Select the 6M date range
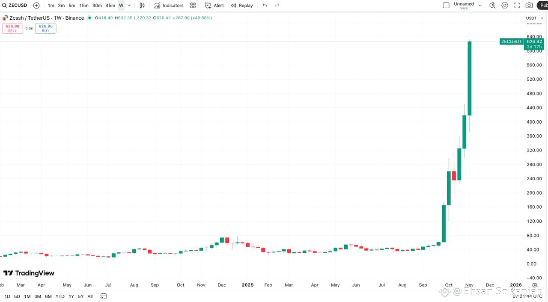The image size is (548, 302). point(48,296)
